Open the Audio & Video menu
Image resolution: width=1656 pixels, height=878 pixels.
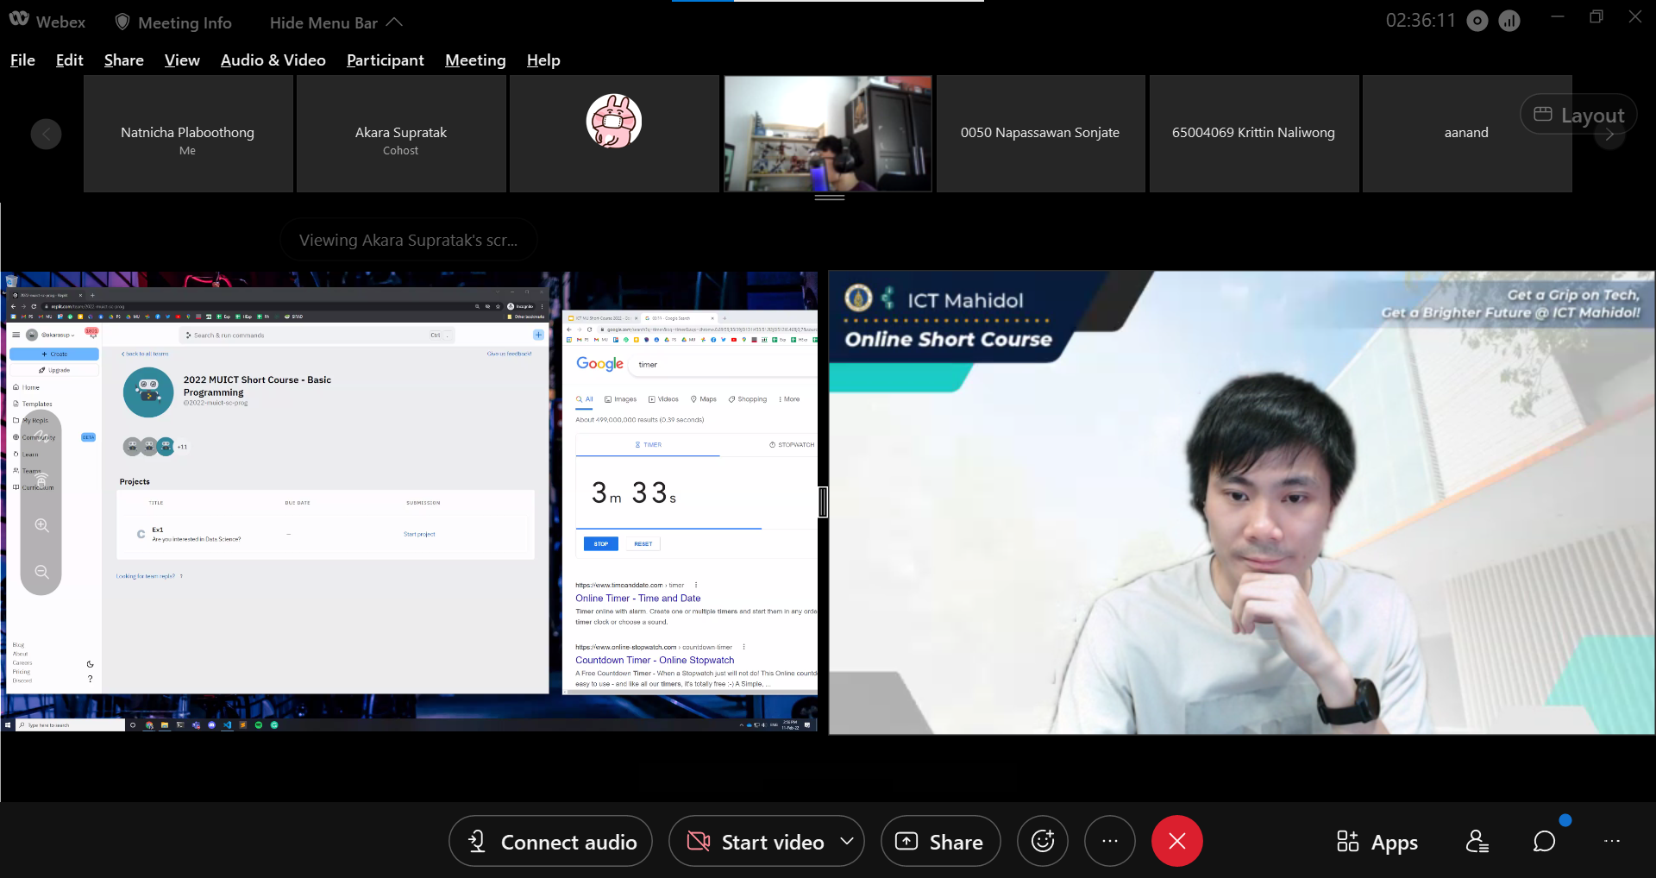(273, 60)
